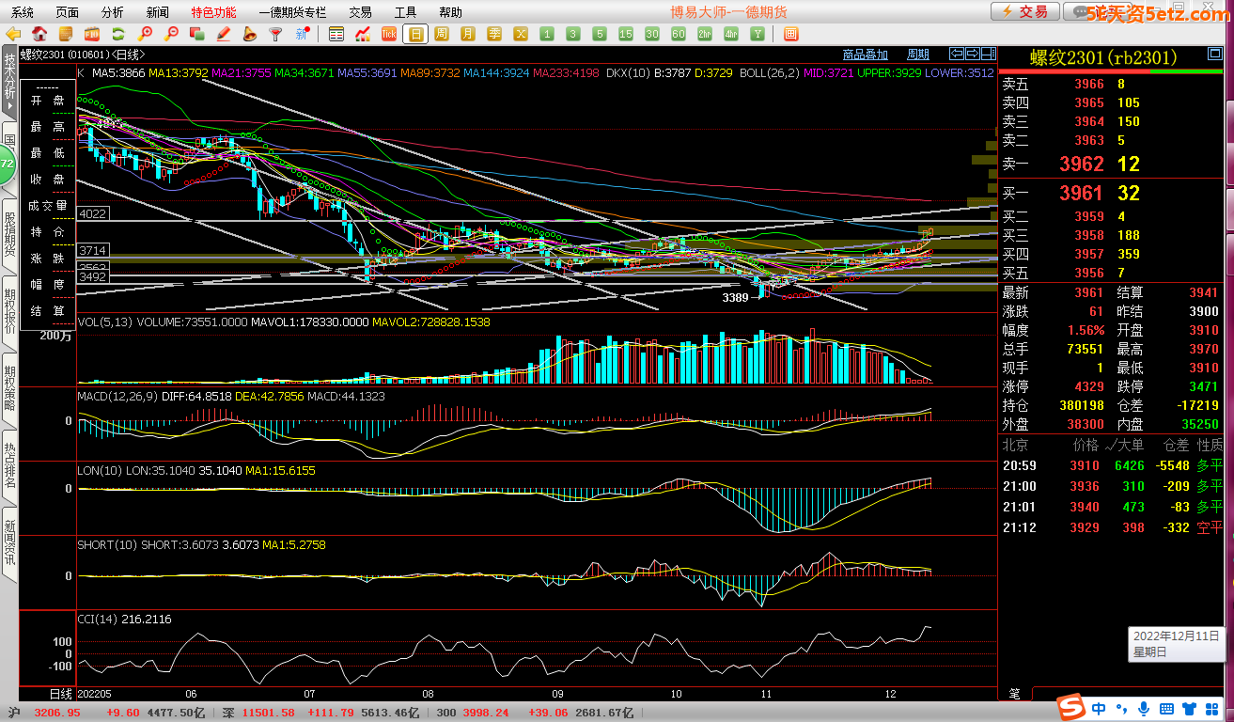
Task: Toggle Chinese input mode 中 icon
Action: pos(1099,708)
